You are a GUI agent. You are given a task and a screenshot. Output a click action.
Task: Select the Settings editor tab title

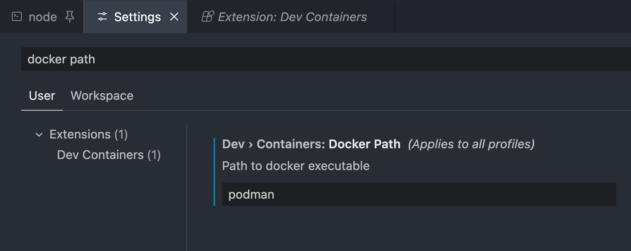tap(137, 17)
